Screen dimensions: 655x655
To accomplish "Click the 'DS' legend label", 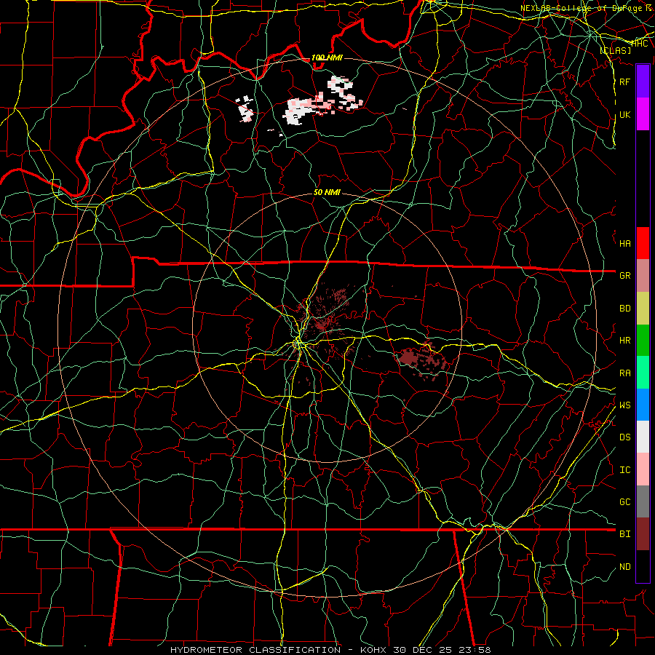I will click(624, 437).
